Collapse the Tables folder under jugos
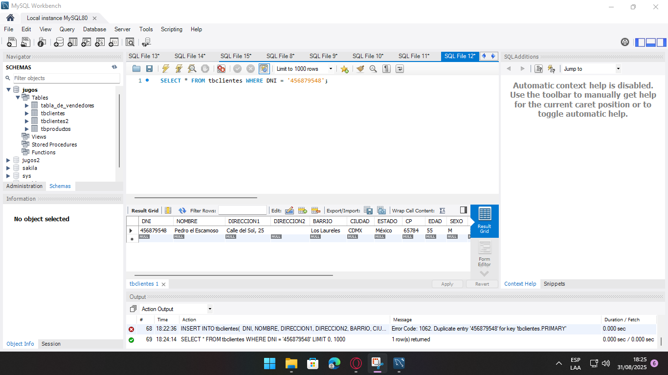 pos(18,98)
